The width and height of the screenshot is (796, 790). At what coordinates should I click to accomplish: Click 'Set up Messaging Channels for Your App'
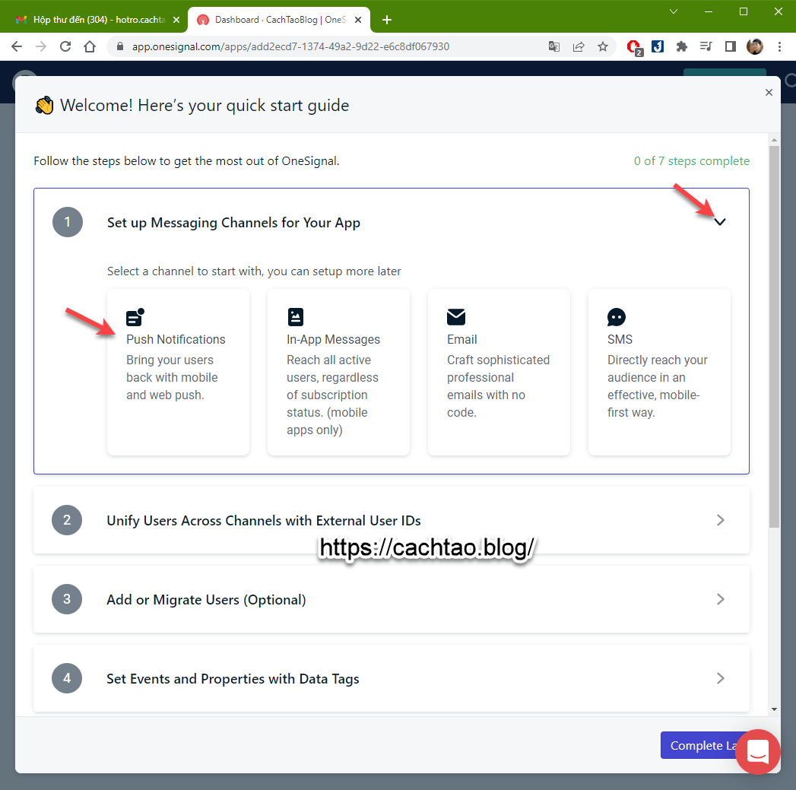(233, 223)
